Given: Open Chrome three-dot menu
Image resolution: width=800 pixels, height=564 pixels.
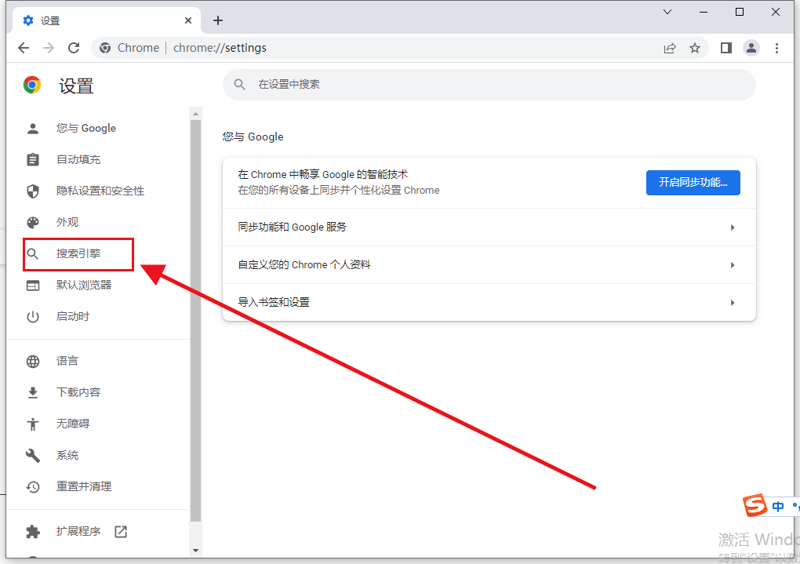Looking at the screenshot, I should click(x=776, y=48).
